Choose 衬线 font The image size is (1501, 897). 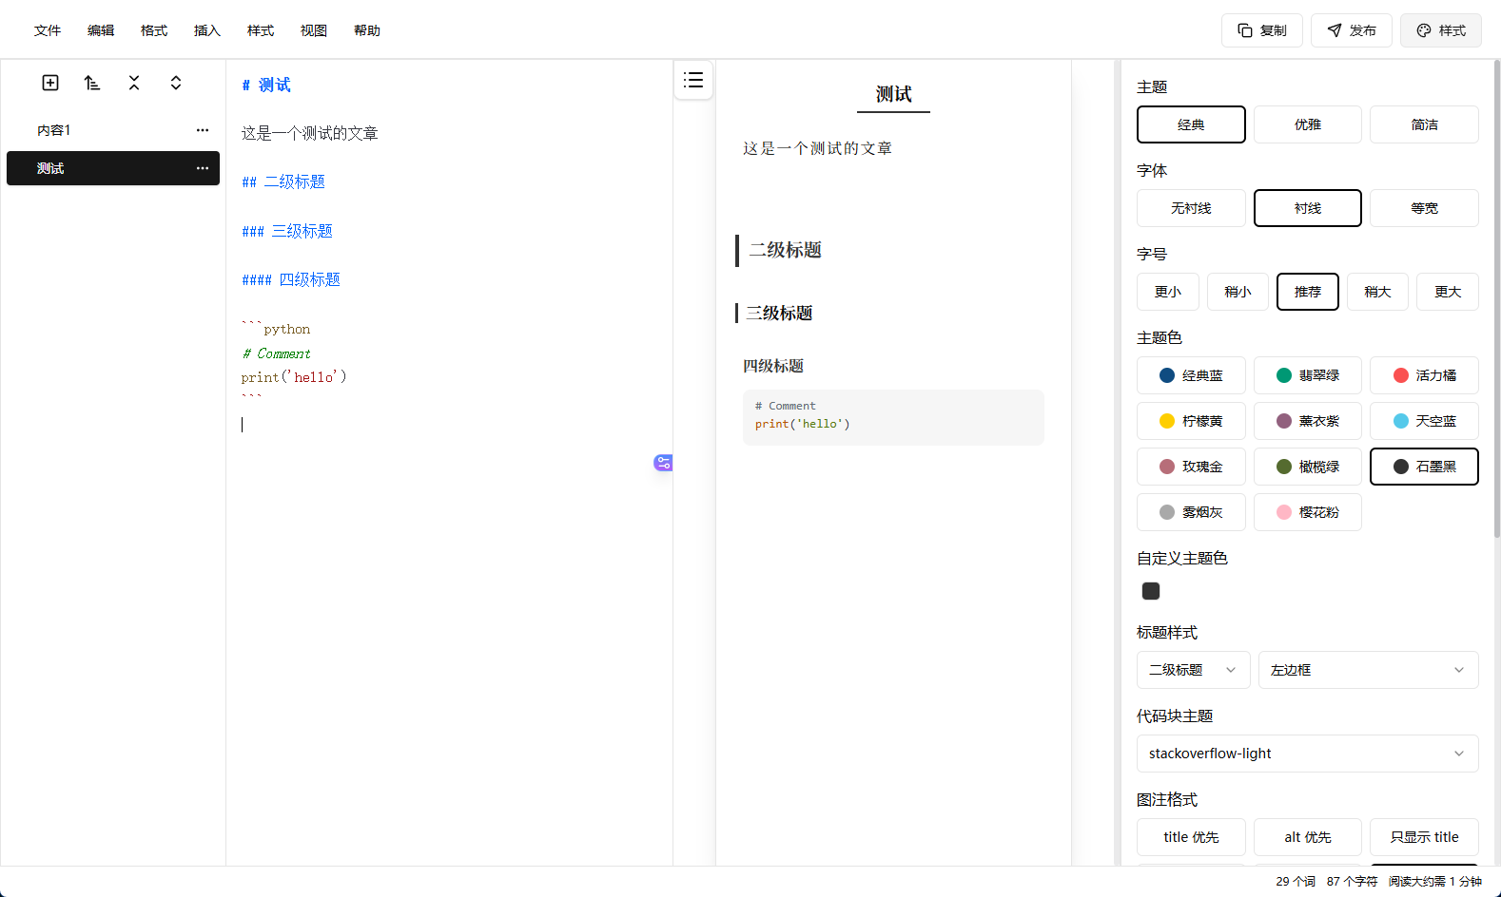[x=1308, y=208]
